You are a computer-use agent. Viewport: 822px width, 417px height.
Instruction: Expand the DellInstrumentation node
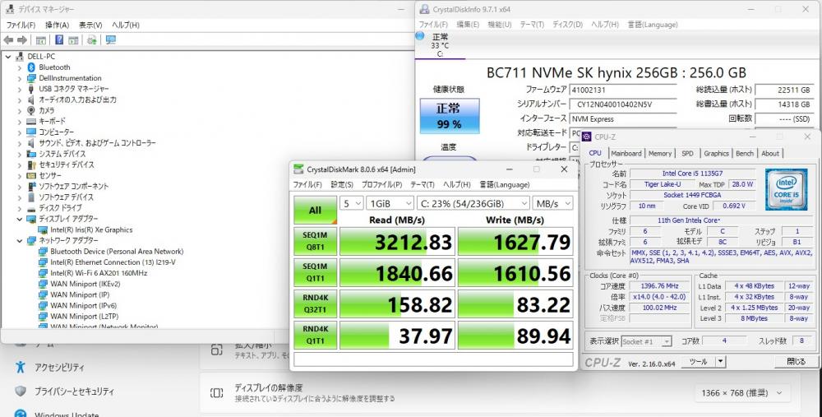coord(20,78)
